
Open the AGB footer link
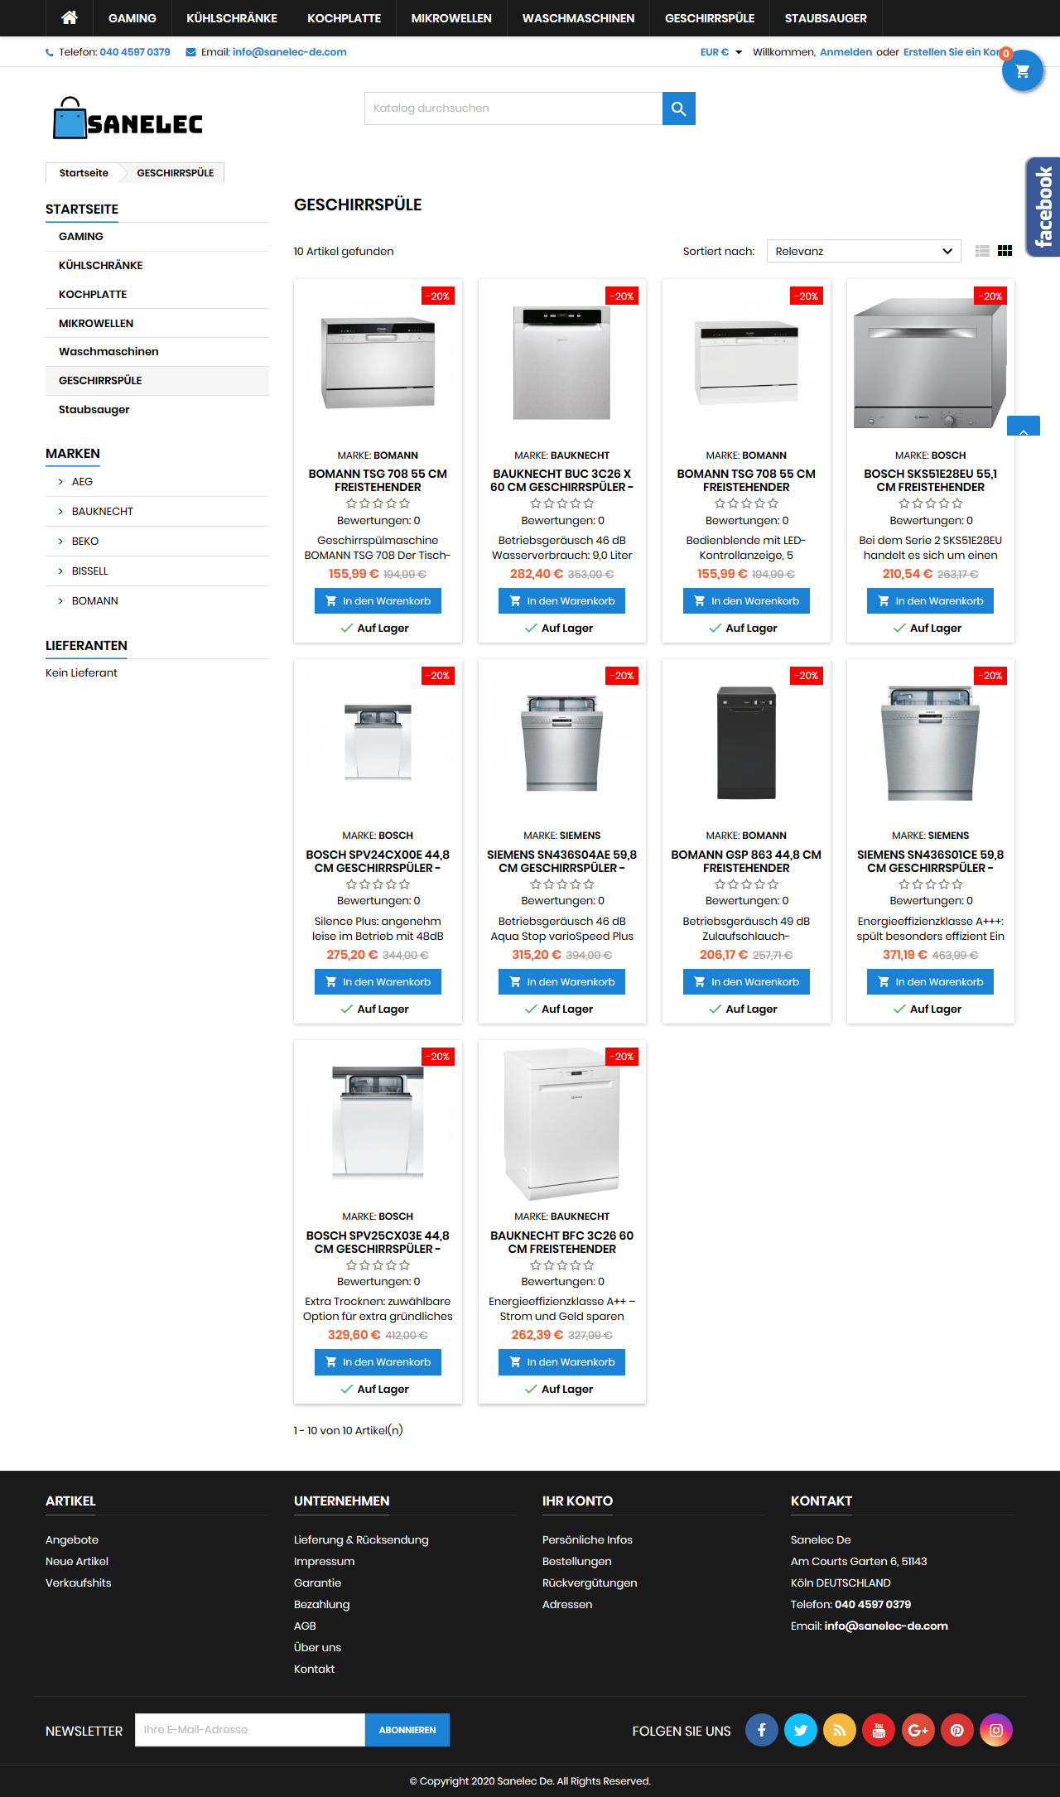tap(305, 1626)
